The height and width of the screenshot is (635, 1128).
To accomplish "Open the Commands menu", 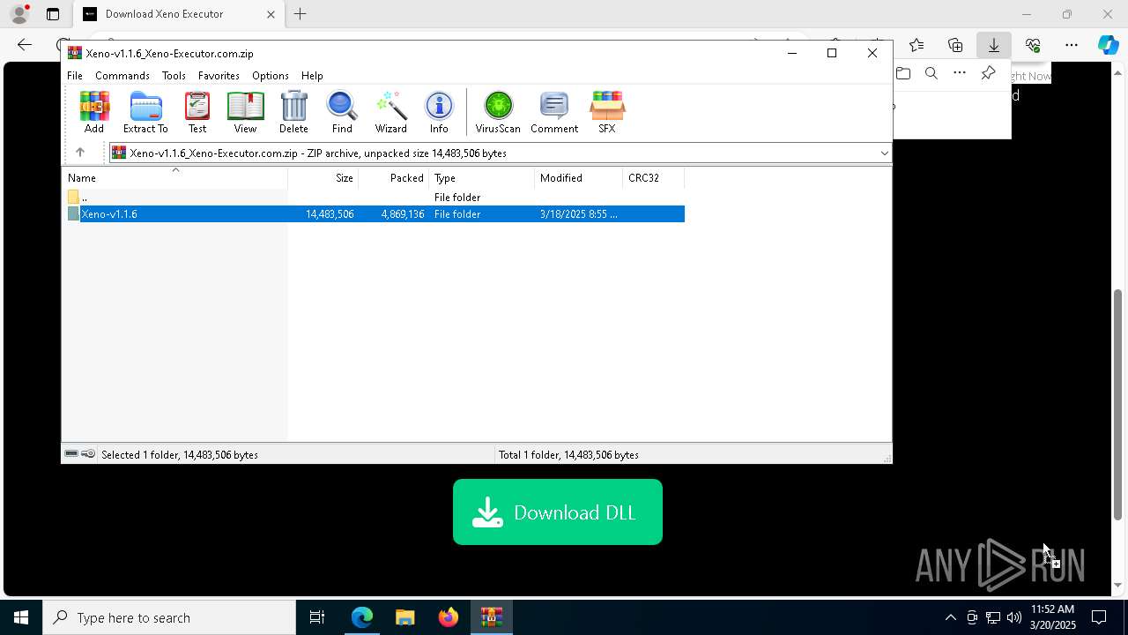I will [x=122, y=76].
